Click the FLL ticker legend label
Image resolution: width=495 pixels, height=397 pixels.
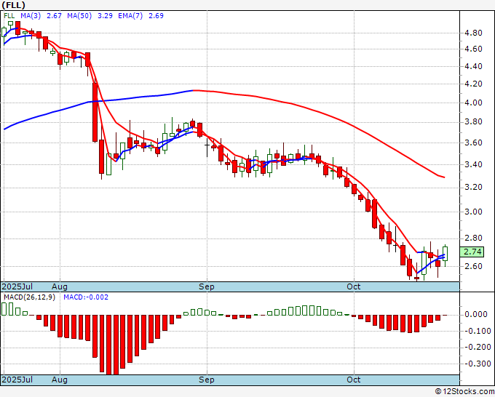9,16
